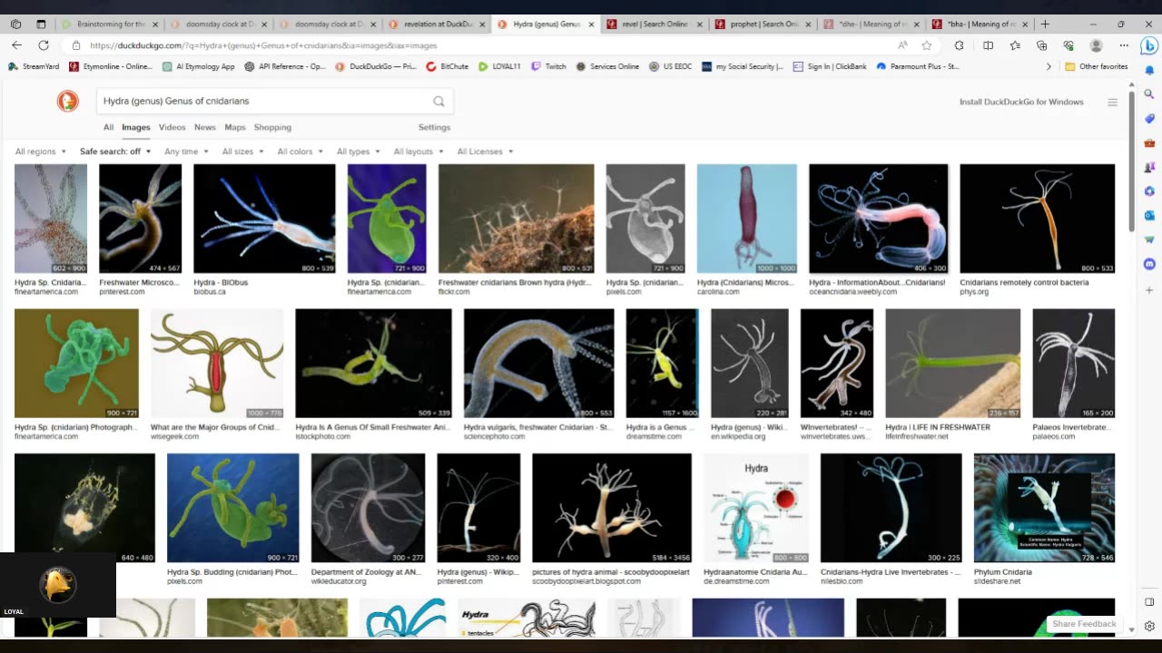This screenshot has width=1162, height=653.
Task: Switch to the Videos results tab
Action: pos(172,128)
